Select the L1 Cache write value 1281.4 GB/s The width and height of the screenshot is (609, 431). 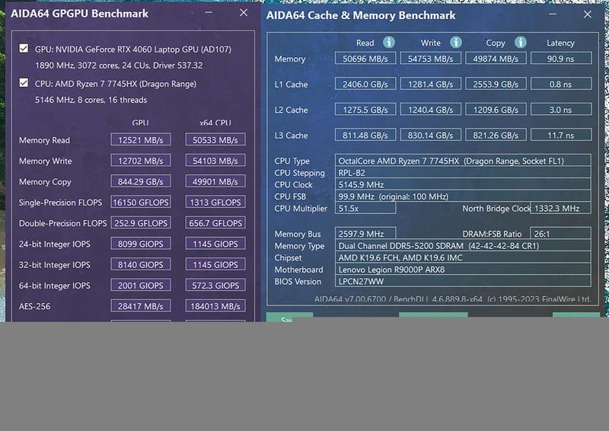click(431, 84)
